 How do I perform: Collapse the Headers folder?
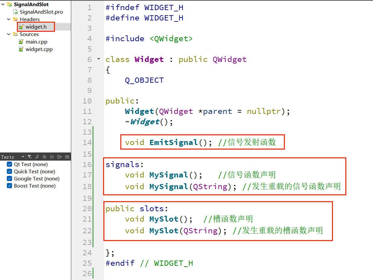(9, 19)
